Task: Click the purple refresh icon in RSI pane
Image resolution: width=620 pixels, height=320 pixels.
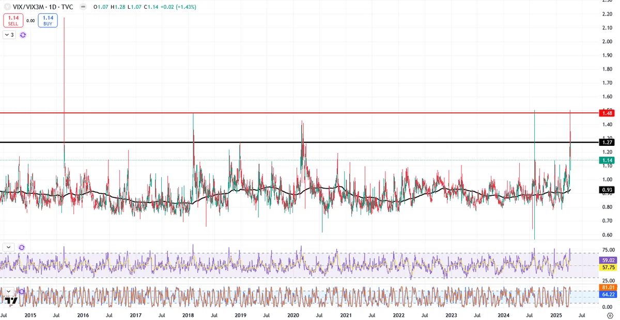Action: (22, 247)
